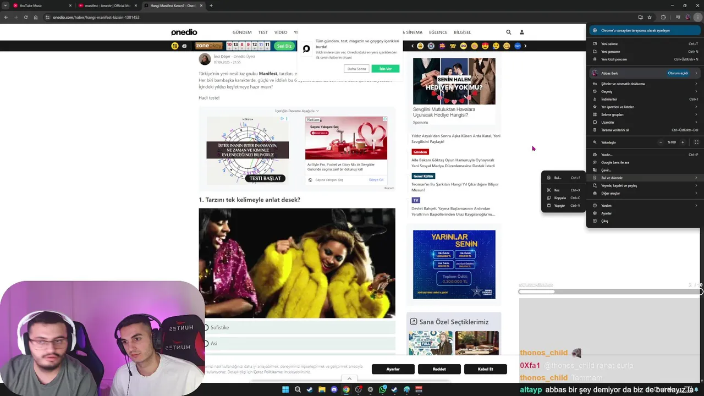Open Chrome from the taskbar

[346, 389]
